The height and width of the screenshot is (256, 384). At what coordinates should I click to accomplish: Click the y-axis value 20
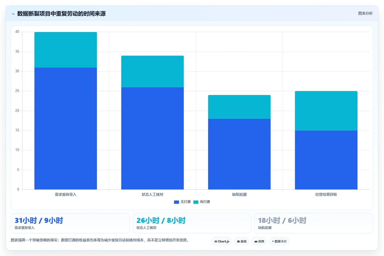(x=17, y=111)
